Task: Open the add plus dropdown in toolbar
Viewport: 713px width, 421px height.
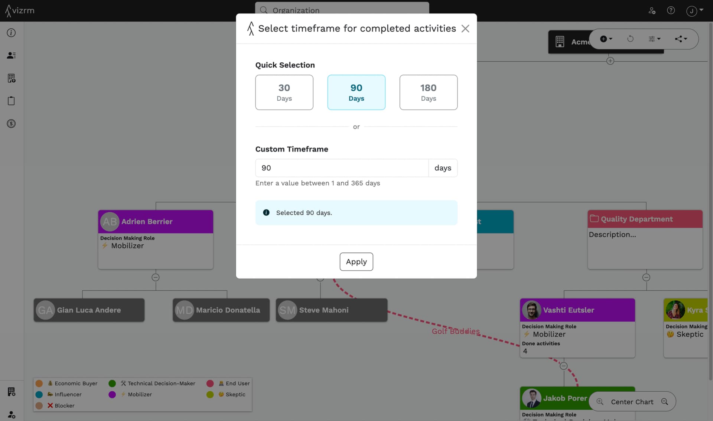Action: click(x=606, y=39)
